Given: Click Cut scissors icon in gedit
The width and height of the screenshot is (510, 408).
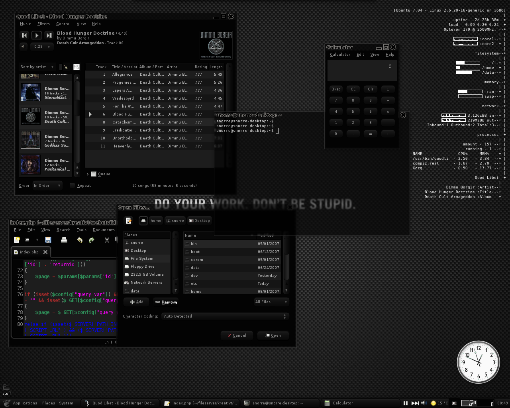Looking at the screenshot, I should 107,240.
